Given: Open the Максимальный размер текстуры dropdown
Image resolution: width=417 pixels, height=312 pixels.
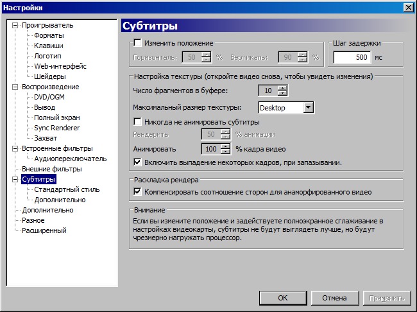Looking at the screenshot, I should [x=308, y=107].
